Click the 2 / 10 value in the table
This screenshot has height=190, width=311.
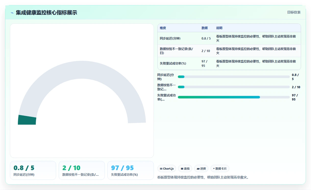point(206,51)
